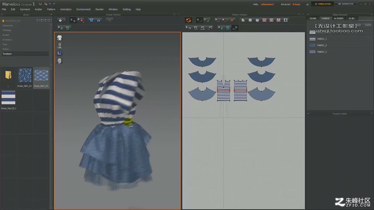
Task: Click the blue shirt Reset 3D Arrangement icon
Action: [91, 20]
